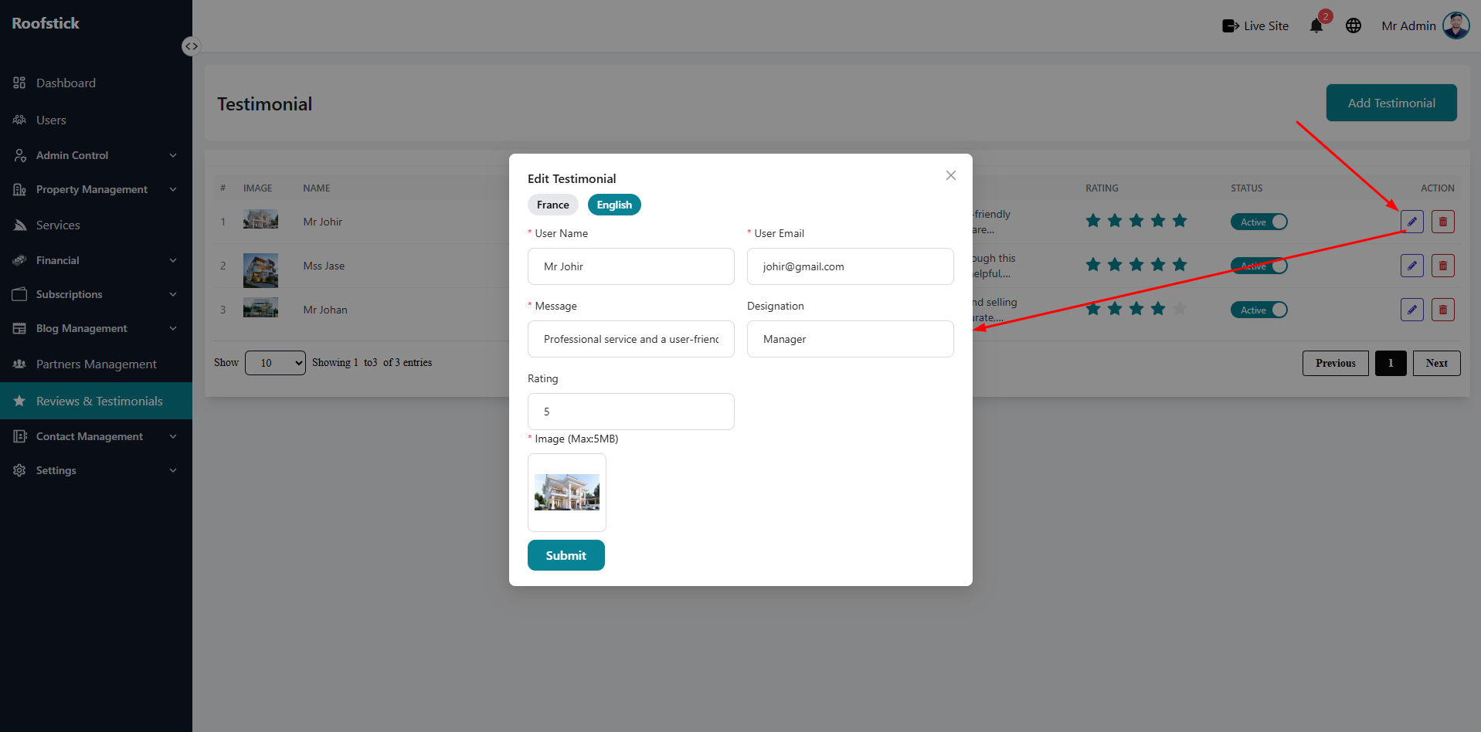Screen dimensions: 1481x732
Task: Click edit pencil for Mss Jase
Action: point(1412,266)
